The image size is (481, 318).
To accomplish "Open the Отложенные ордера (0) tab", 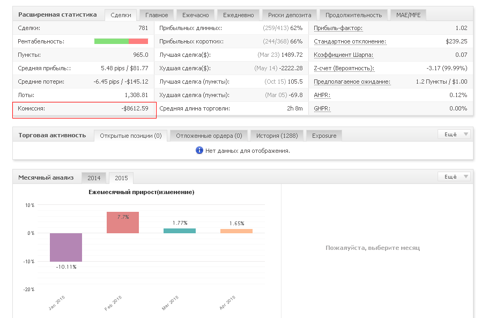I will (x=209, y=136).
